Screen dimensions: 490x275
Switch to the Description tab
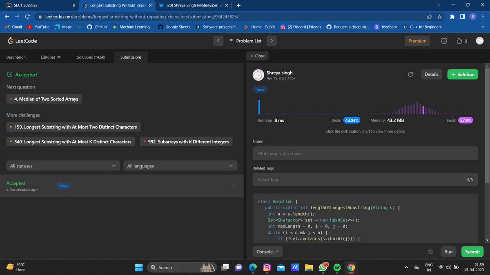[x=16, y=57]
